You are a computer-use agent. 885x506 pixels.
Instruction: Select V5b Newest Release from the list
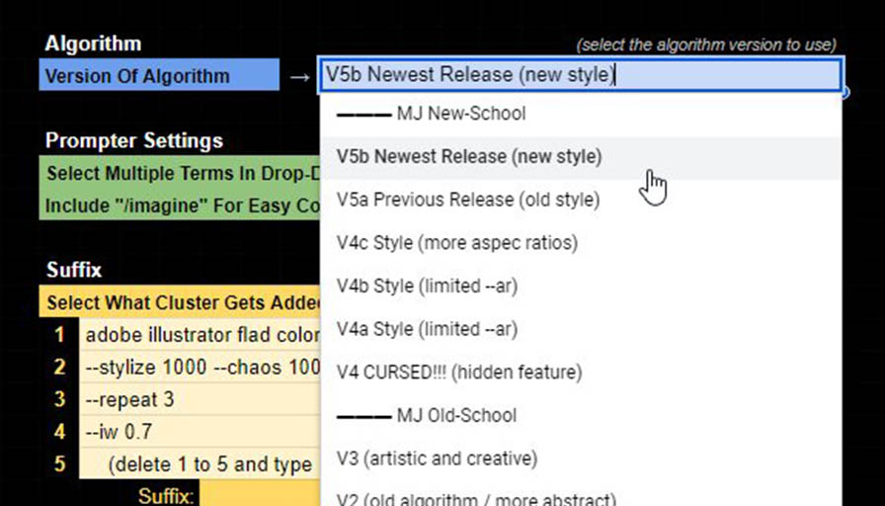469,156
